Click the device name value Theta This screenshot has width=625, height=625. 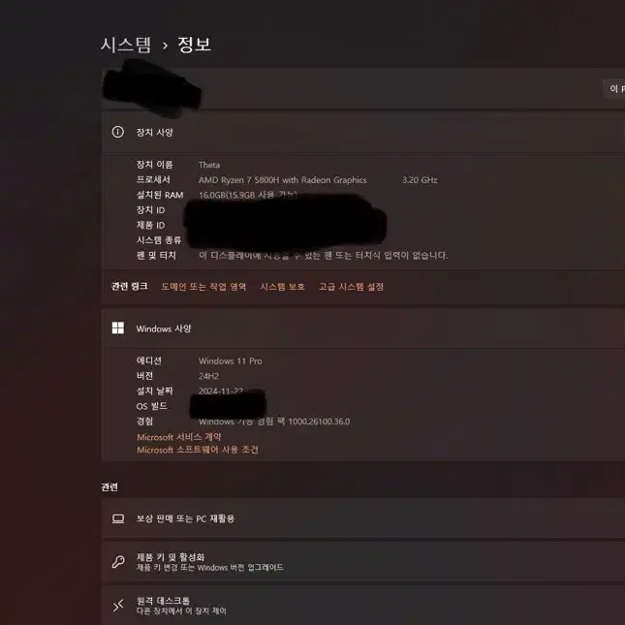[209, 165]
